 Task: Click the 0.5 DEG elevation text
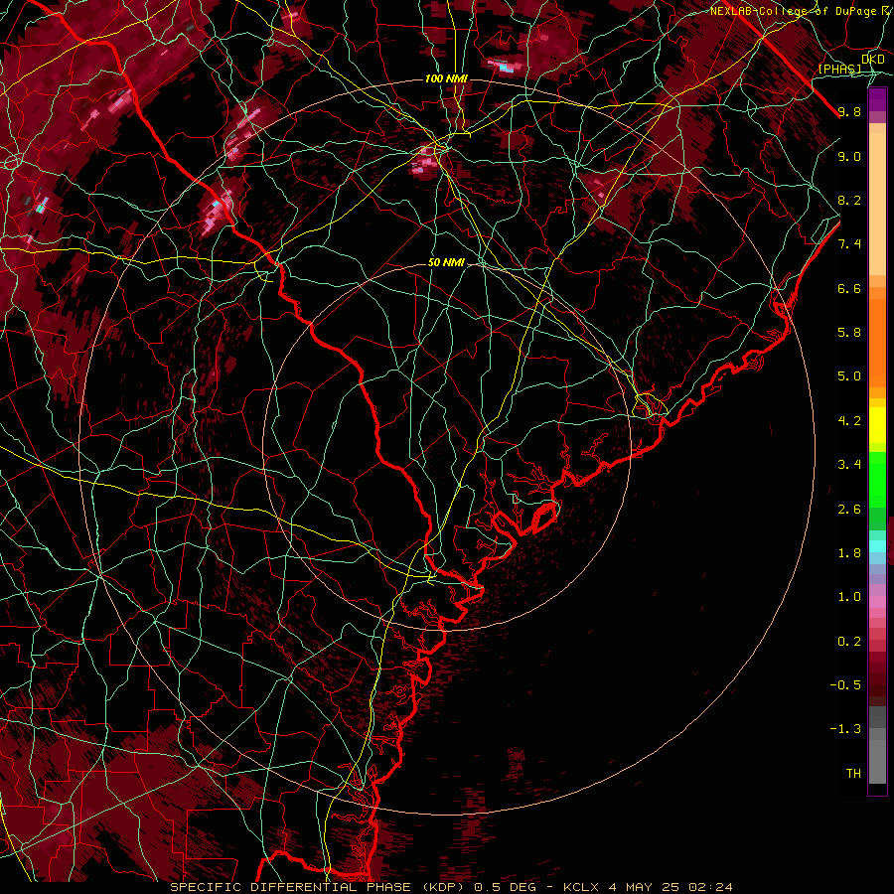(504, 887)
